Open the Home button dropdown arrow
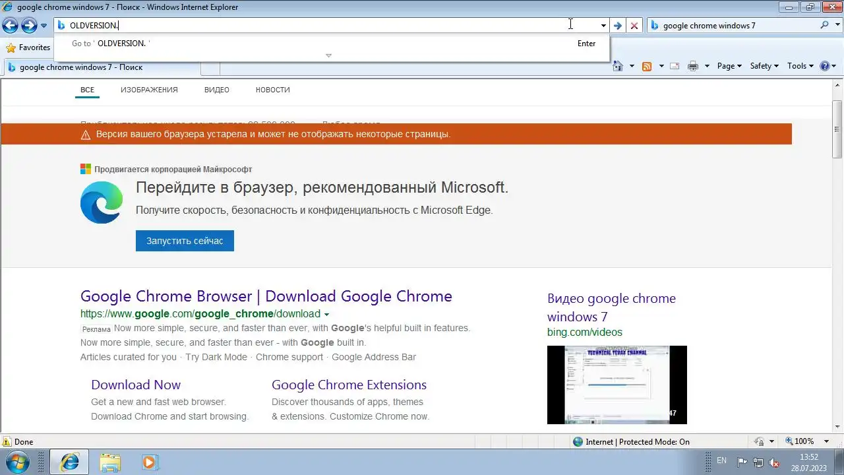844x475 pixels. pos(632,66)
